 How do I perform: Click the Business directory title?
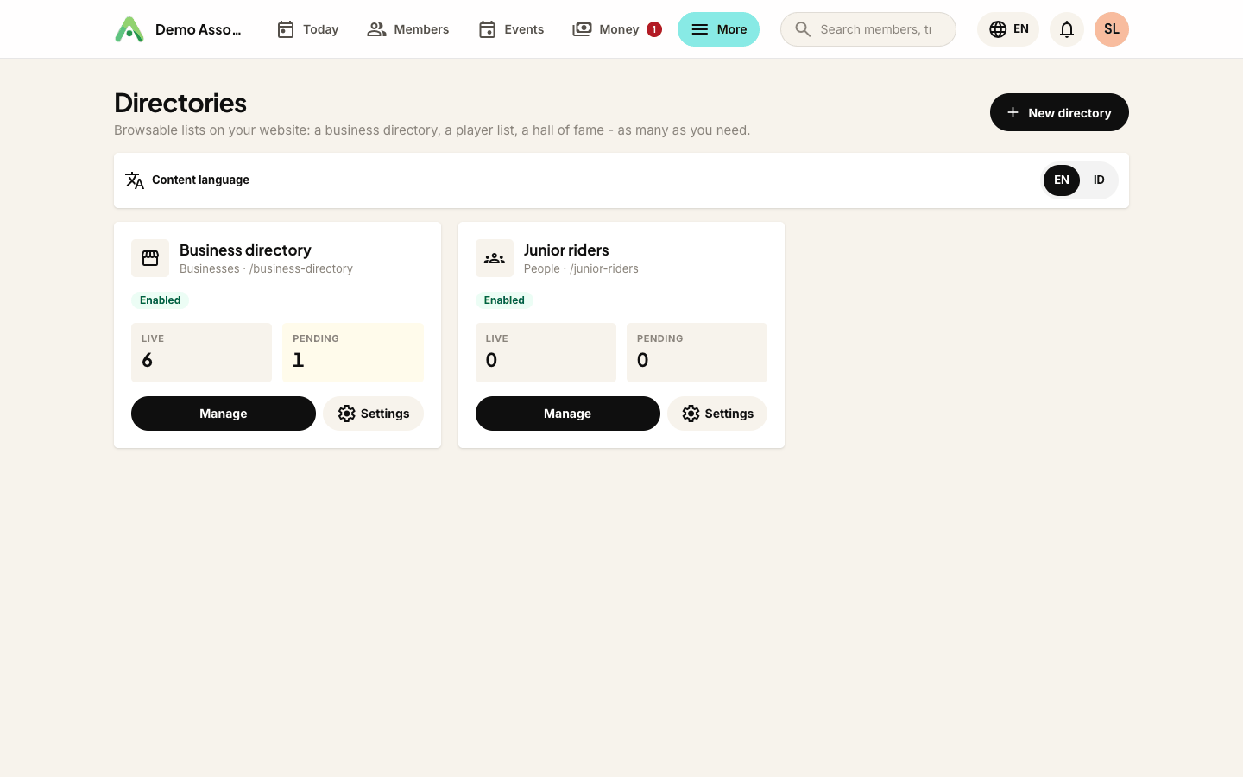[245, 250]
